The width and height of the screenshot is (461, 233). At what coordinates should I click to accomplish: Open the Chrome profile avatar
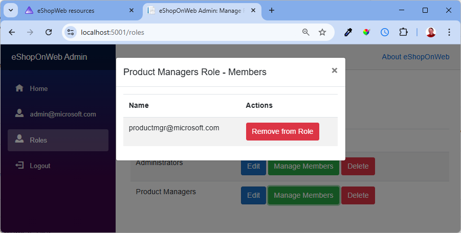coord(431,32)
